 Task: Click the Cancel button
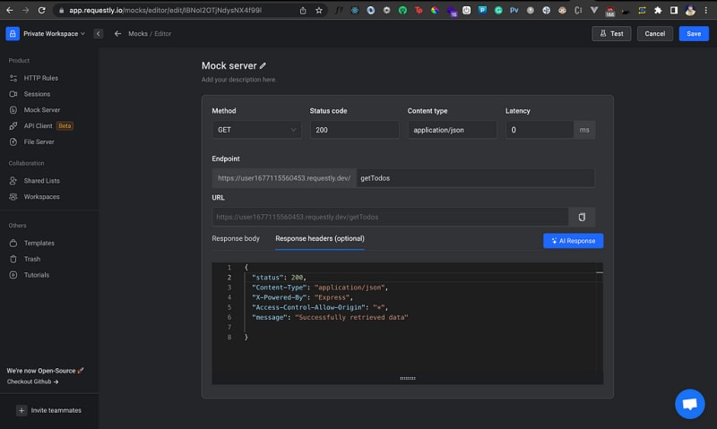(x=655, y=33)
